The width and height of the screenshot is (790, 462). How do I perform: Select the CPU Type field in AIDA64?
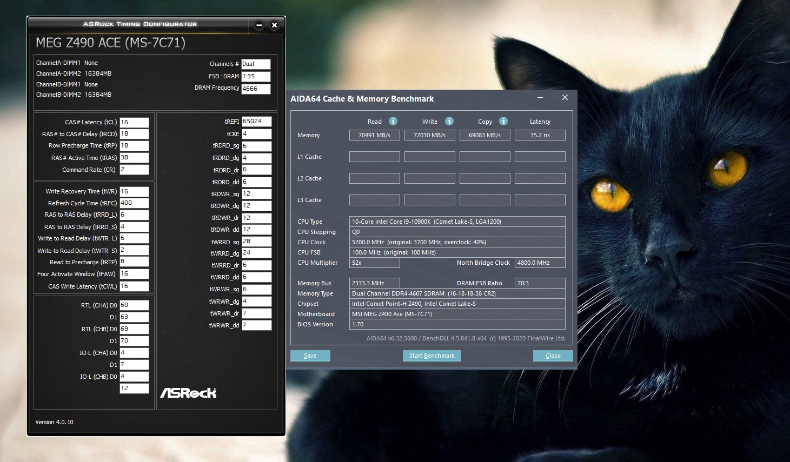click(x=457, y=222)
